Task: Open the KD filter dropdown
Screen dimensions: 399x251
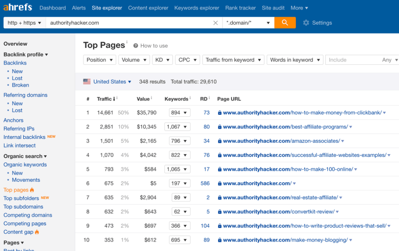Action: tap(162, 60)
